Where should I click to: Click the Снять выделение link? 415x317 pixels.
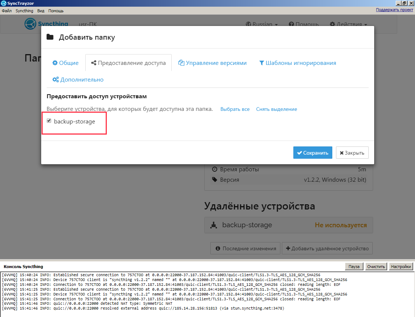[277, 109]
